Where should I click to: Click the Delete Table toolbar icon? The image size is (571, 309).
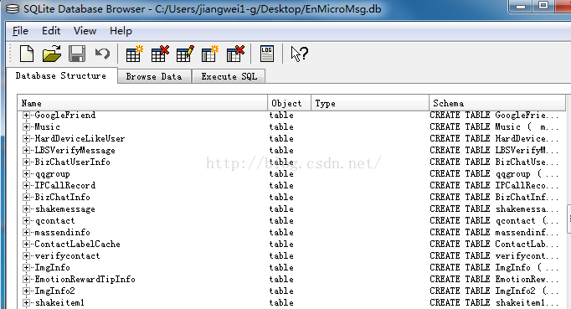(x=160, y=54)
